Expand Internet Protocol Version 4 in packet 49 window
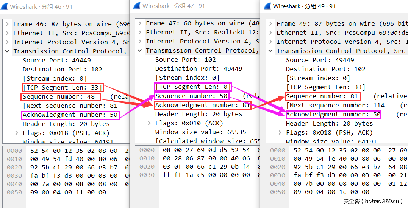This screenshot has height=208, width=408. [x=270, y=42]
